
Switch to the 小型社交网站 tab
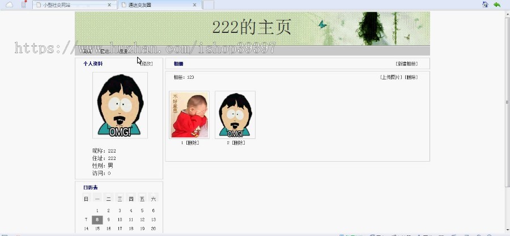click(x=75, y=5)
